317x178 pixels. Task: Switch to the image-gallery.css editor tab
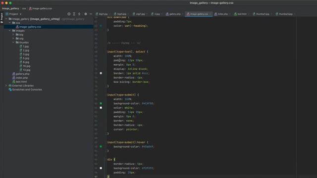[x=199, y=14]
